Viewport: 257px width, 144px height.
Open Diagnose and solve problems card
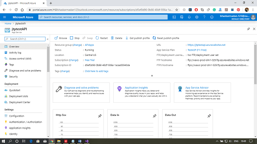pos(81,93)
